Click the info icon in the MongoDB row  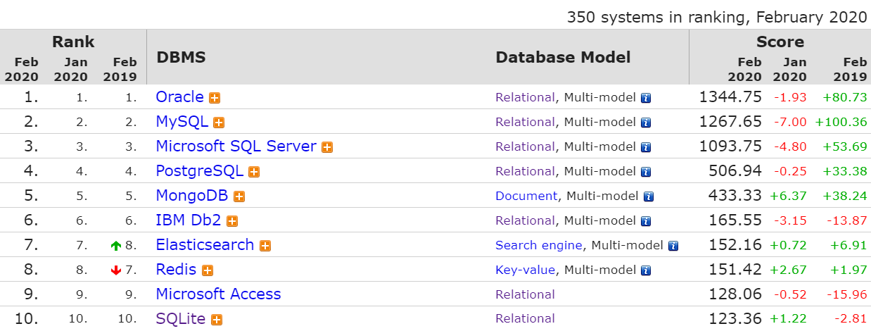pos(649,196)
